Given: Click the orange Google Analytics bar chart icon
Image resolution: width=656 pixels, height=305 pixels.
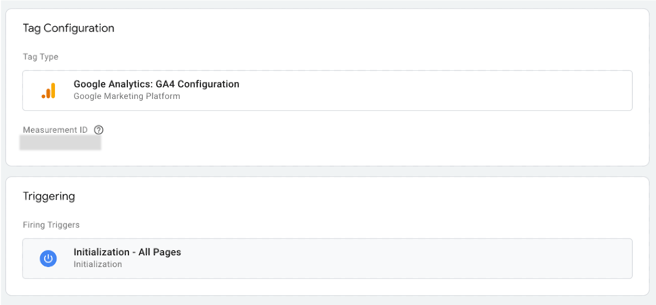Looking at the screenshot, I should click(x=48, y=91).
